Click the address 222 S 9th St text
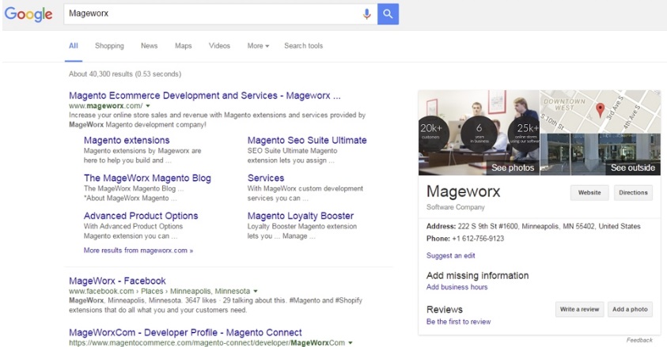The height and width of the screenshot is (347, 667). (549, 226)
